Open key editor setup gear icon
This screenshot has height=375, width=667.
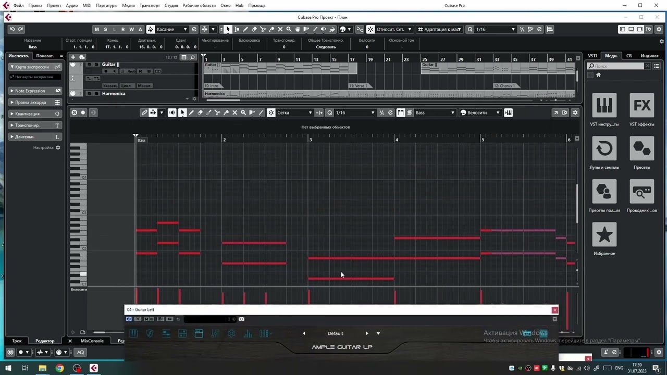pos(575,113)
